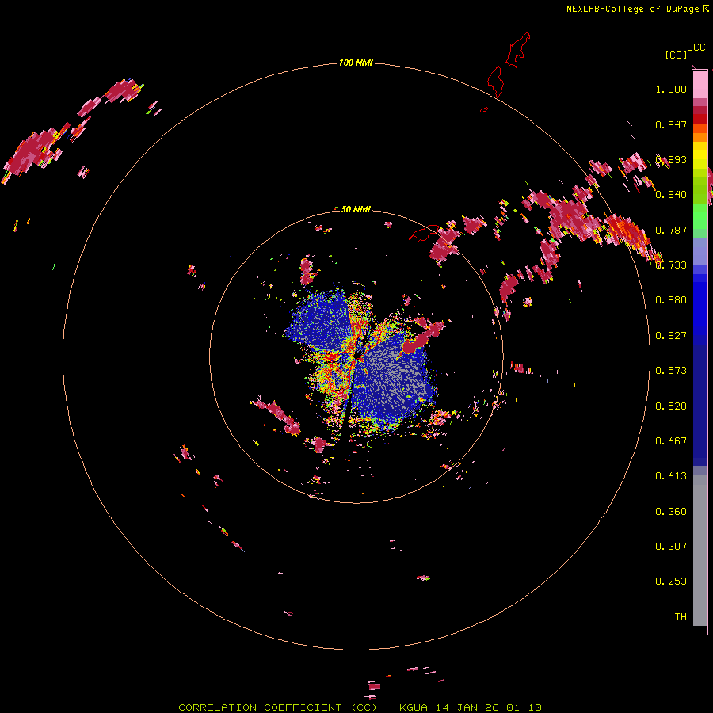The image size is (713, 713).
Task: Click the 0.520 color scale value
Action: [671, 406]
